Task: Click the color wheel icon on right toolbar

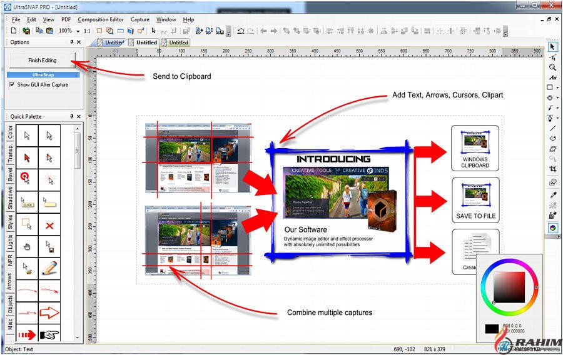Action: point(553,227)
